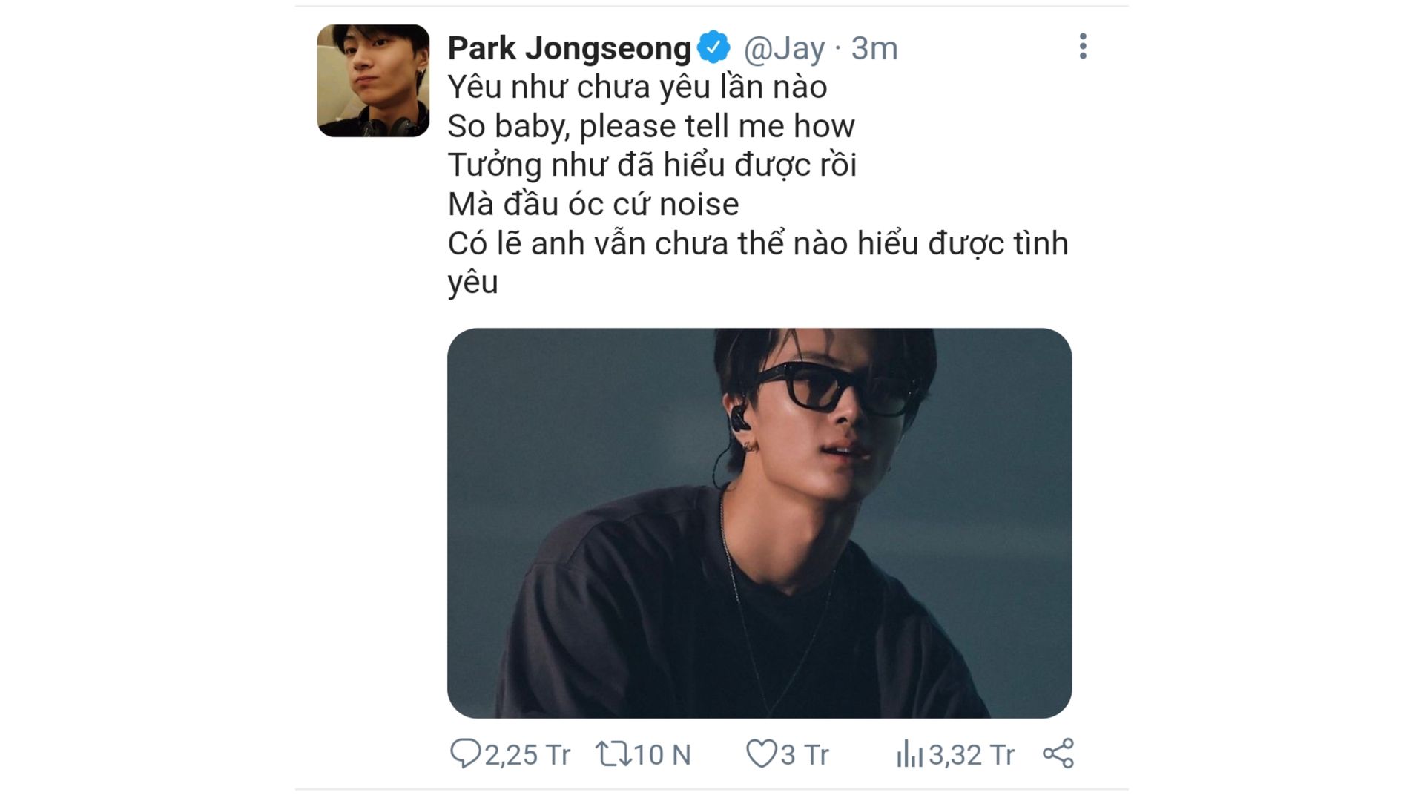This screenshot has height=801, width=1424.
Task: Open Park Jongseong's profile name
Action: point(570,48)
